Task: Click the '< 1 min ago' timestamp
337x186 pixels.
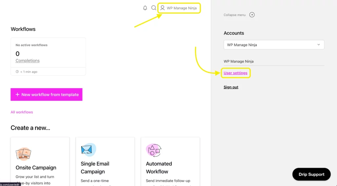Action: [29, 72]
